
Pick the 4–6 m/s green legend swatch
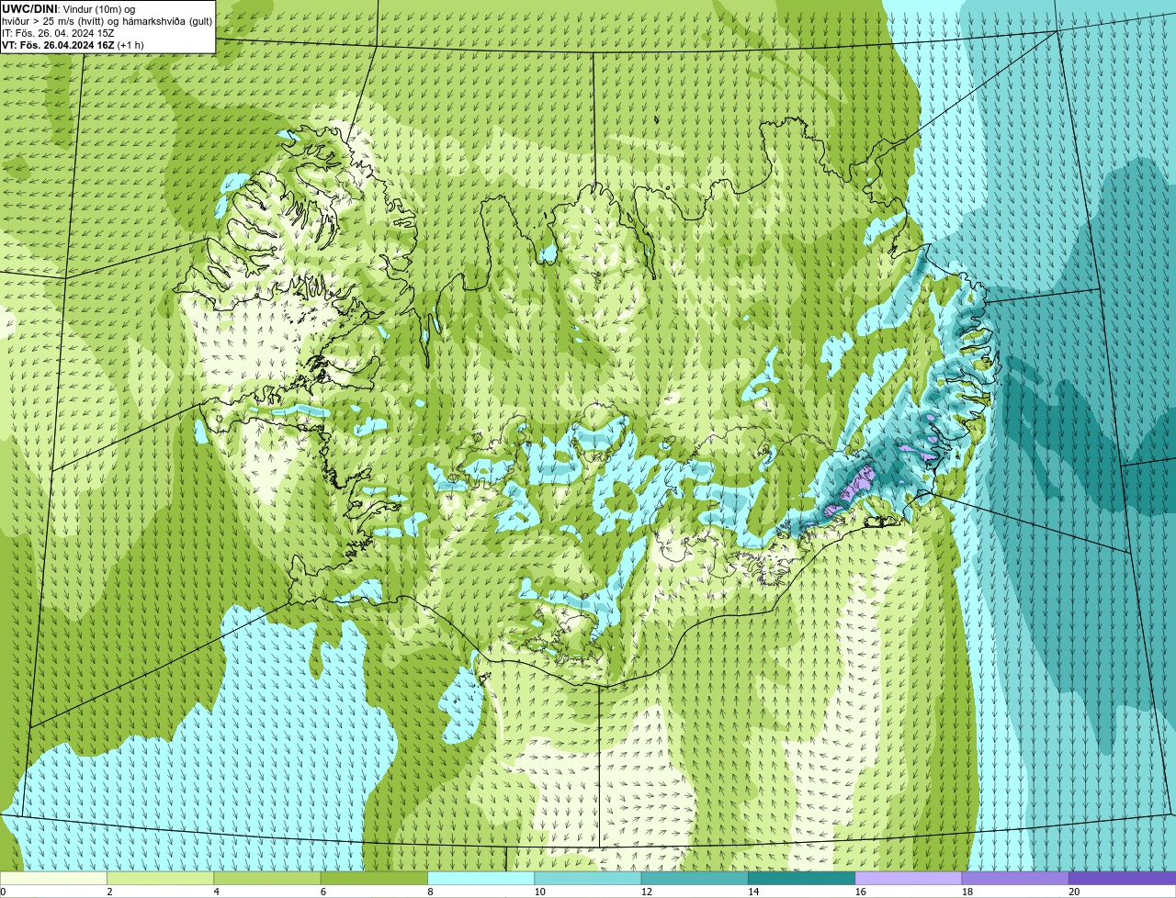click(x=267, y=878)
